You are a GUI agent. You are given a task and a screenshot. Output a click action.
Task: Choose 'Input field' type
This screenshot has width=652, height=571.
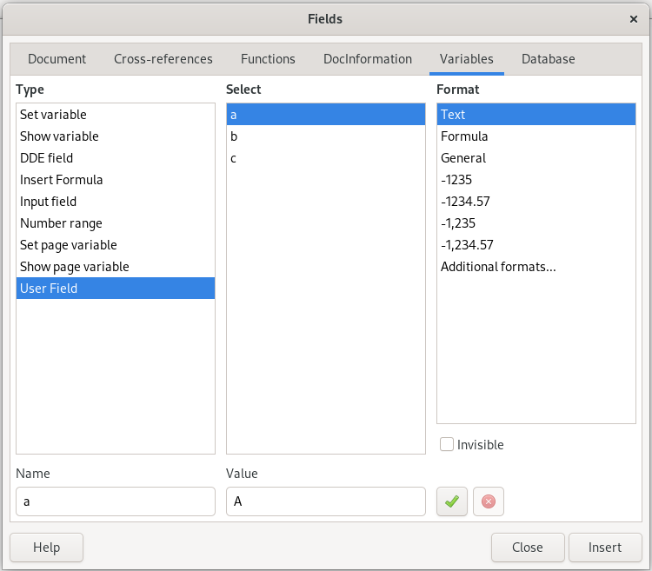[x=49, y=202]
